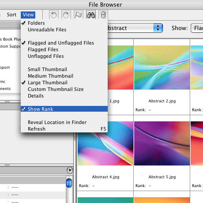Click the flag file icon

pyautogui.click(x=79, y=15)
